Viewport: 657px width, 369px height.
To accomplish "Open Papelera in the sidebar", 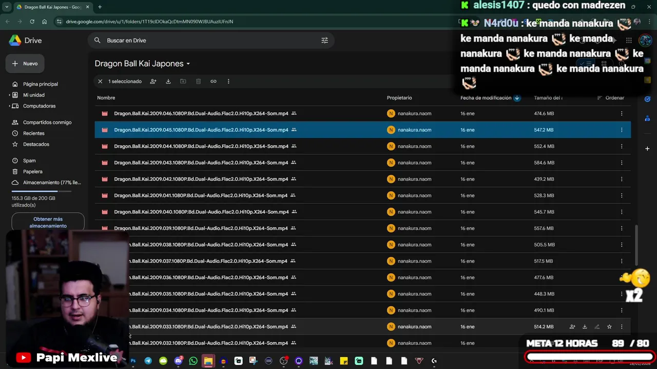I will [x=33, y=172].
